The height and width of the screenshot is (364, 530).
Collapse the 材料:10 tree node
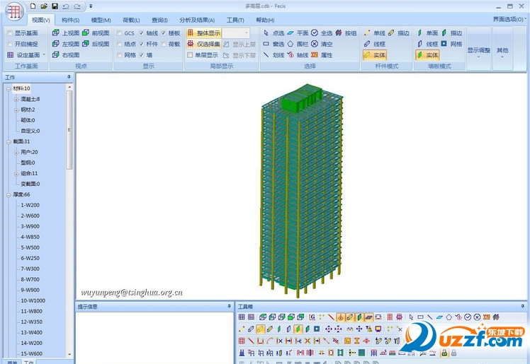(9, 89)
